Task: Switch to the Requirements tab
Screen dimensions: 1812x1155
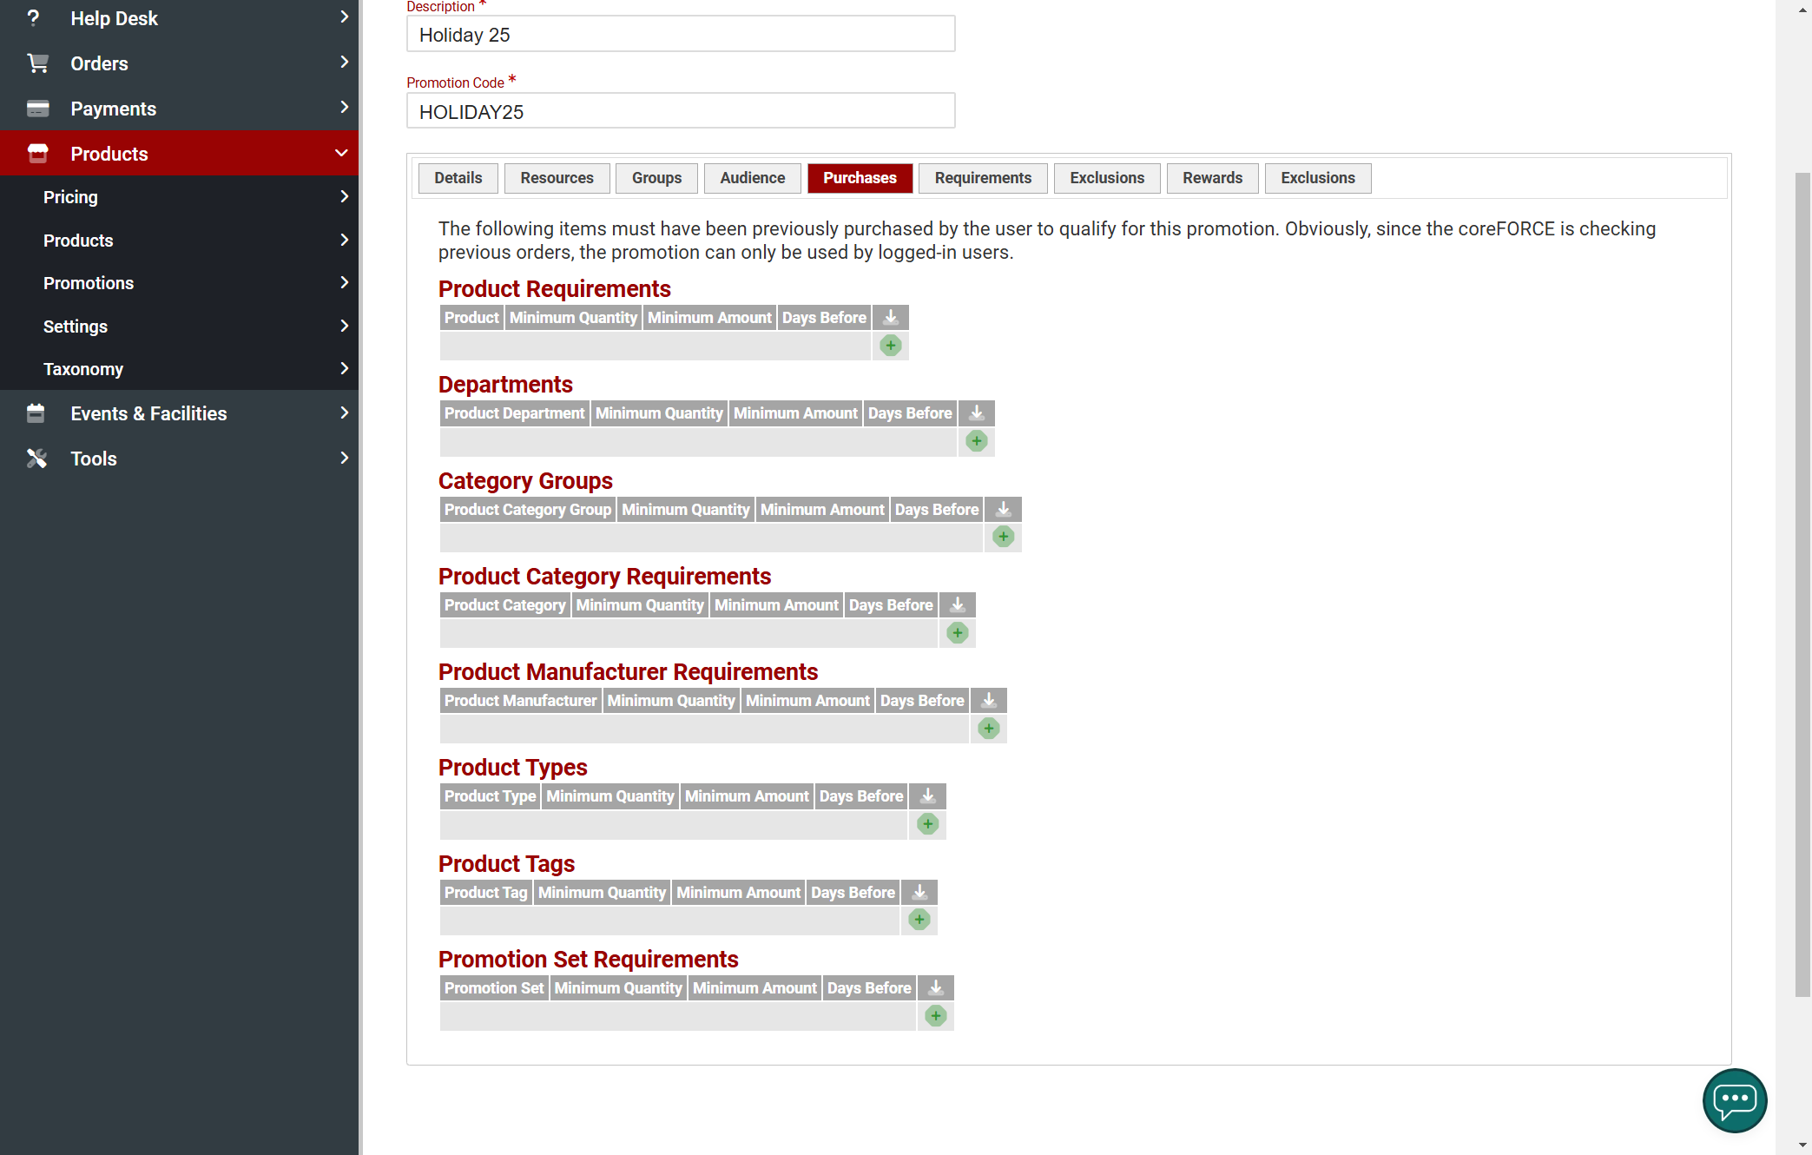Action: pos(983,178)
